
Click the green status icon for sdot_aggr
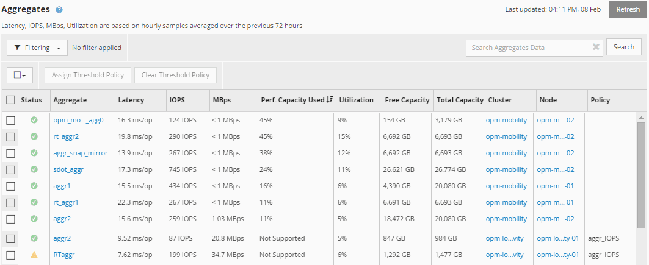tap(34, 169)
